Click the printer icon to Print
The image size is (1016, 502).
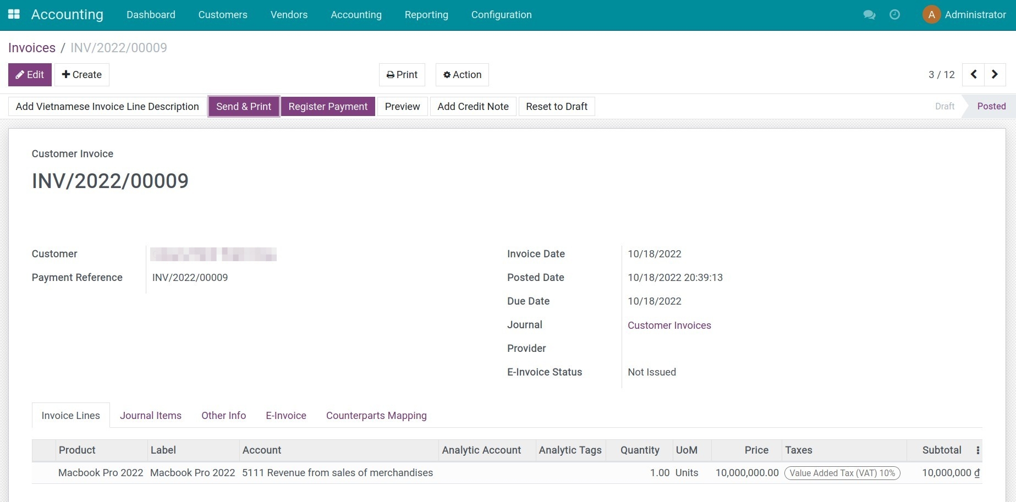(x=391, y=74)
